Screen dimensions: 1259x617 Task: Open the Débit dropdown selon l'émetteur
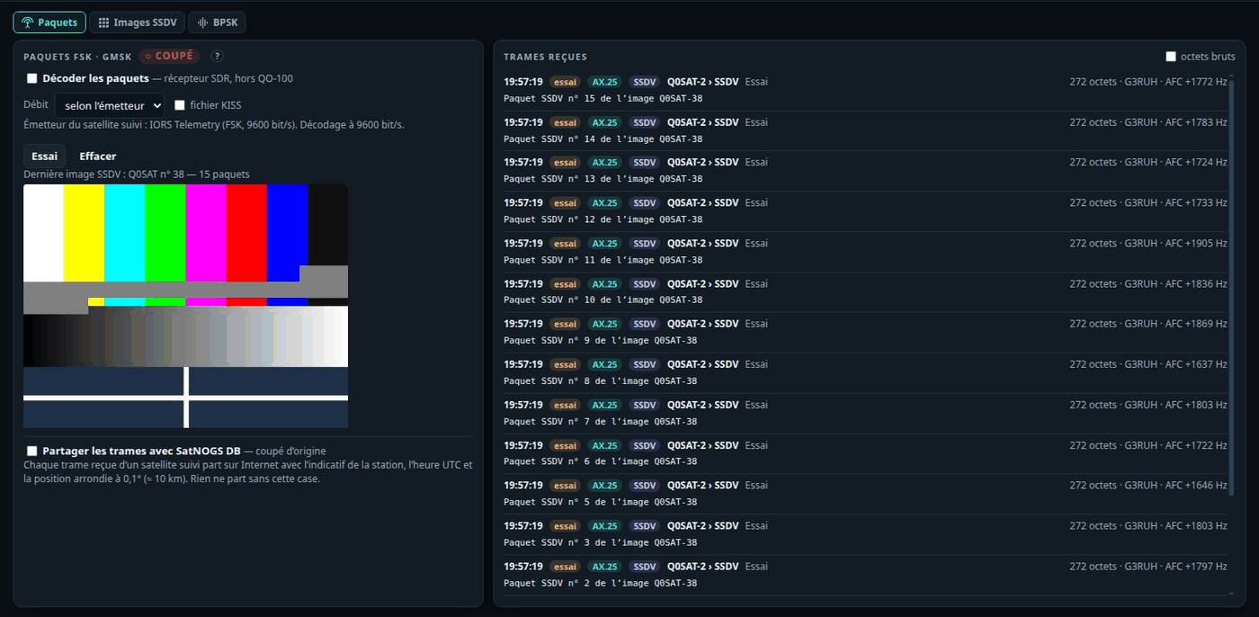(x=109, y=105)
